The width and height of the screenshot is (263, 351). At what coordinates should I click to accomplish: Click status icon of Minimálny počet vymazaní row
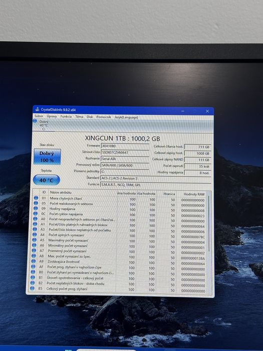pyautogui.click(x=34, y=245)
